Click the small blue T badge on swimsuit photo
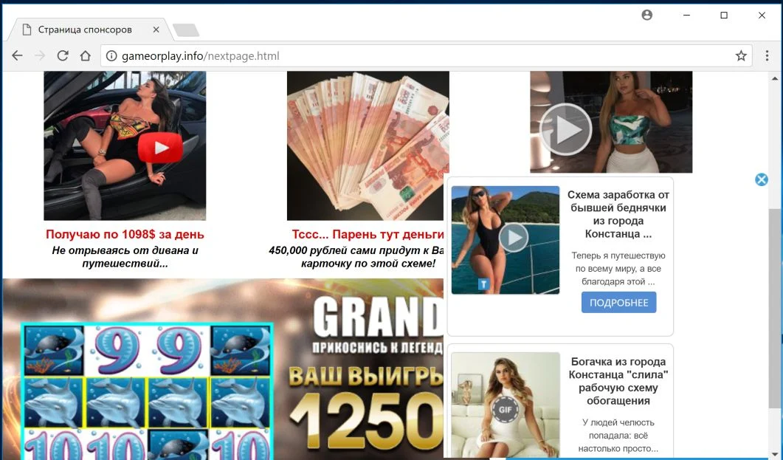 tap(483, 284)
